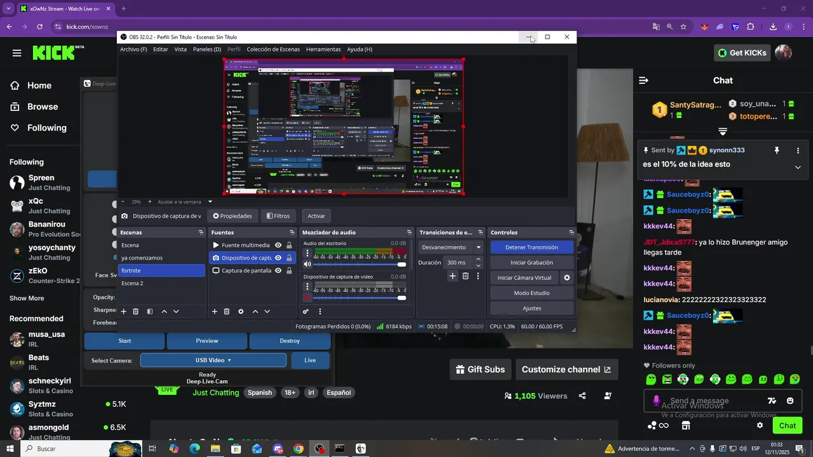The width and height of the screenshot is (813, 457).
Task: Open Paneles (D) menu
Action: click(207, 49)
